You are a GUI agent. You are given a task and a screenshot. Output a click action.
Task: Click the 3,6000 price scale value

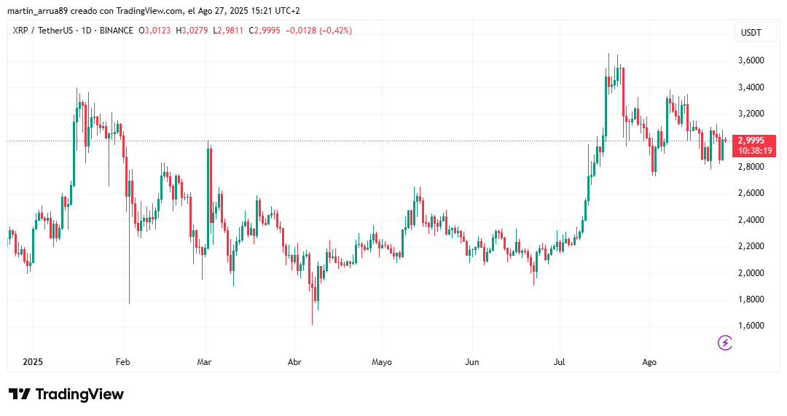[x=751, y=60]
